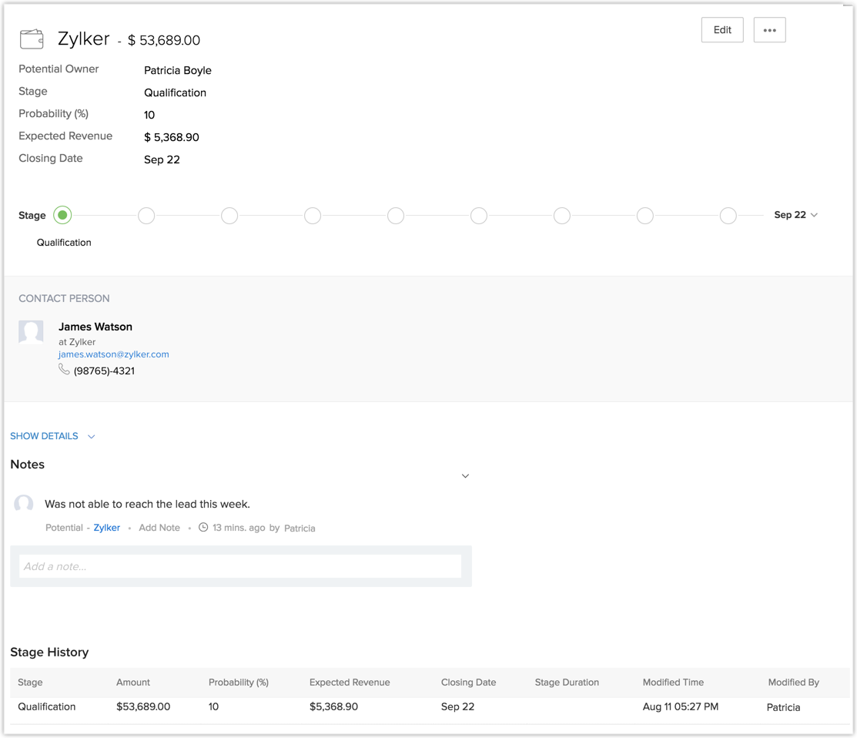The image size is (857, 738).
Task: Open the Sep 22 closing date dropdown
Action: [795, 215]
